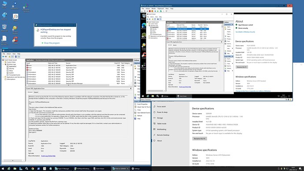Open Help menu in host Event Viewer
304x171 pixels.
point(19,54)
